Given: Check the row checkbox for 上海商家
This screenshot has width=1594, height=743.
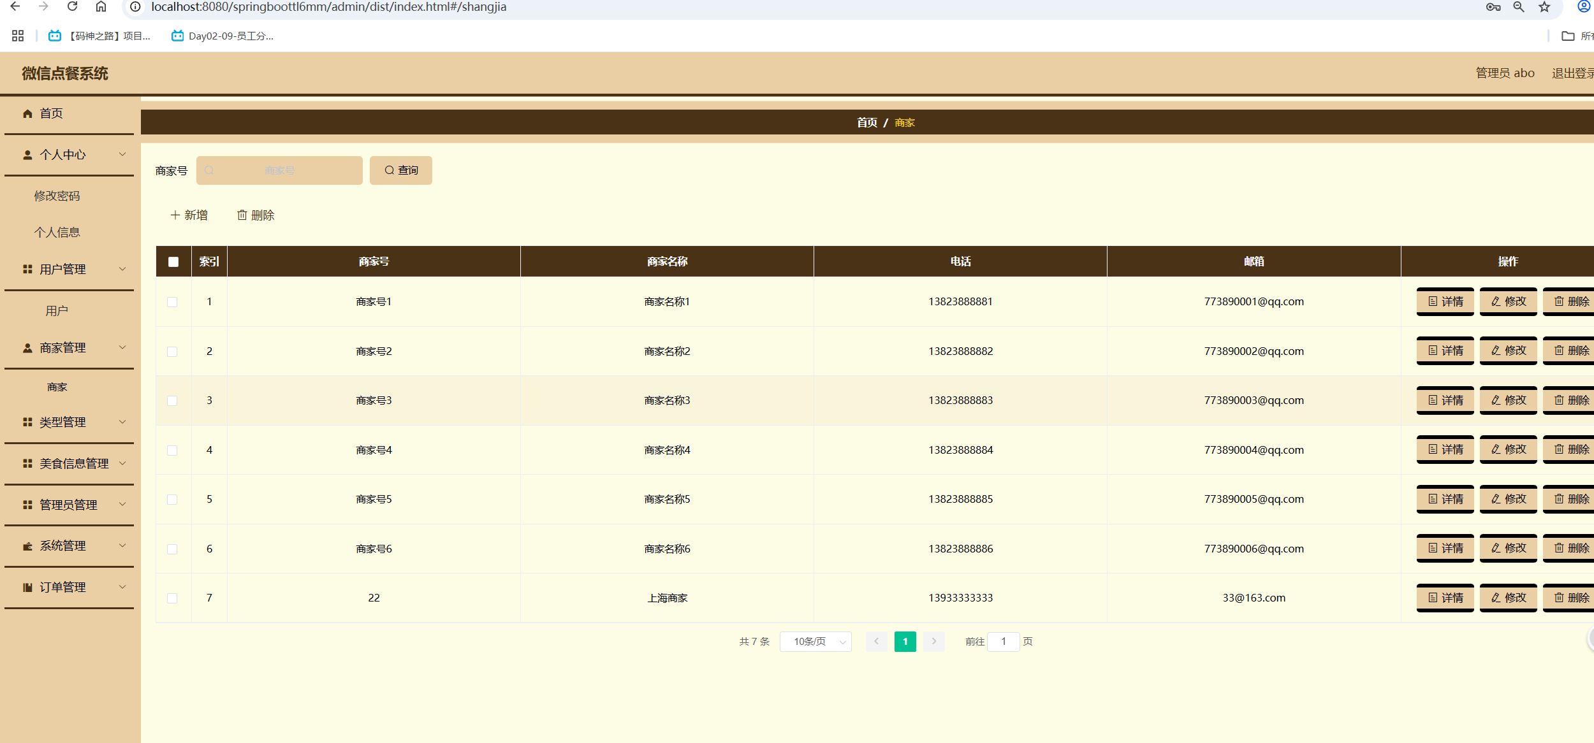Looking at the screenshot, I should (172, 598).
